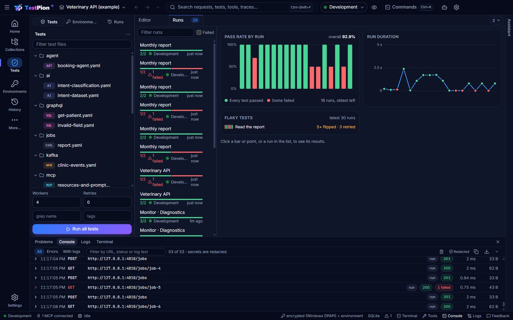
Task: Open the Terminal tab in bottom panel
Action: 104,242
